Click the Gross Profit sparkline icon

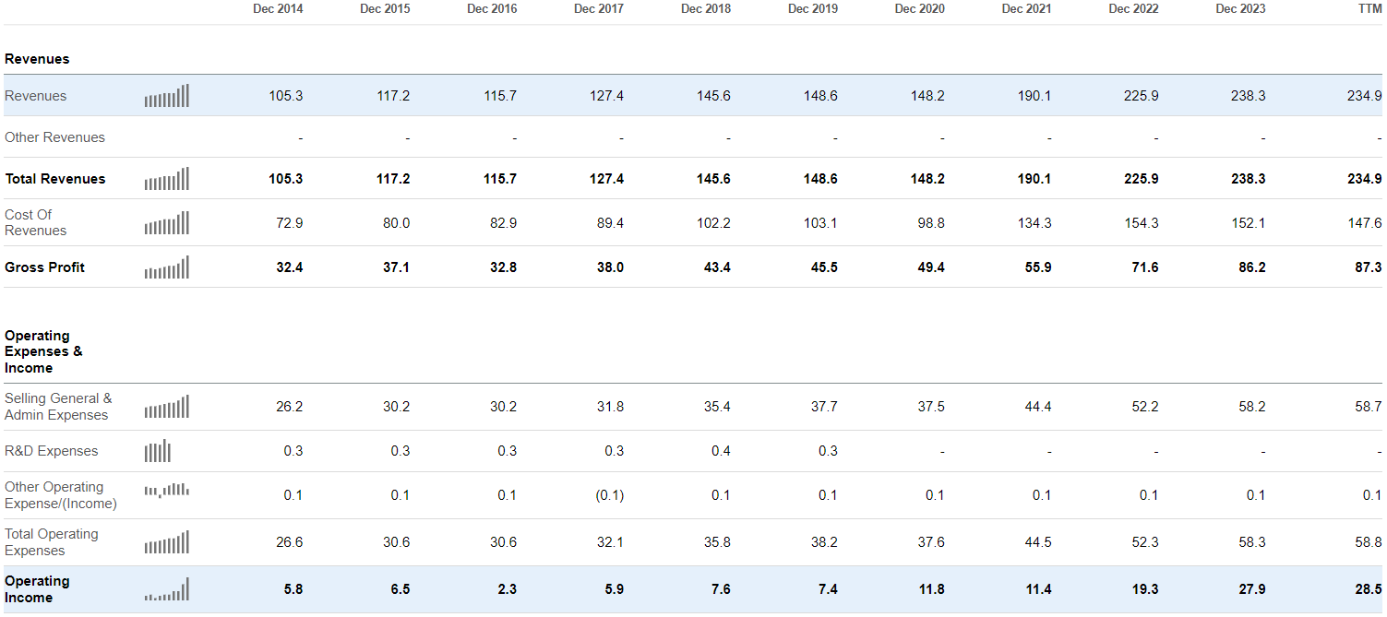[x=166, y=267]
